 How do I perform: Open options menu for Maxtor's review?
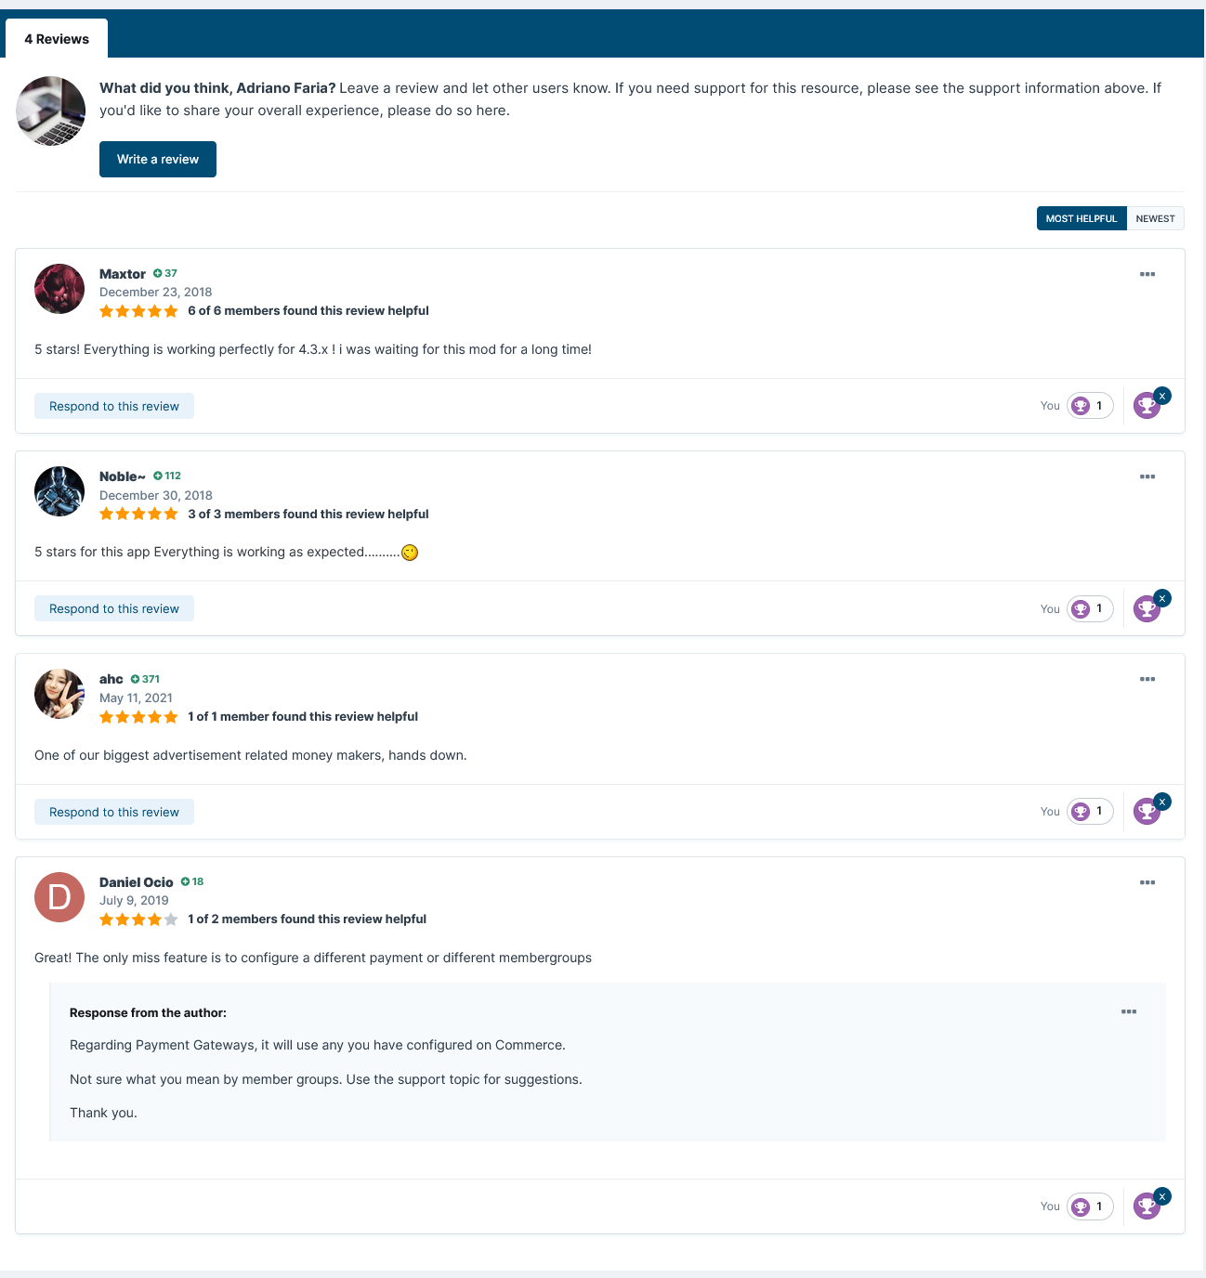pyautogui.click(x=1147, y=274)
